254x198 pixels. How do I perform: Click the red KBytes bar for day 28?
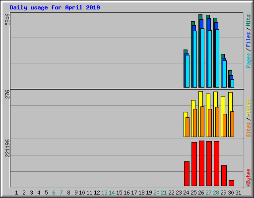click(x=216, y=163)
